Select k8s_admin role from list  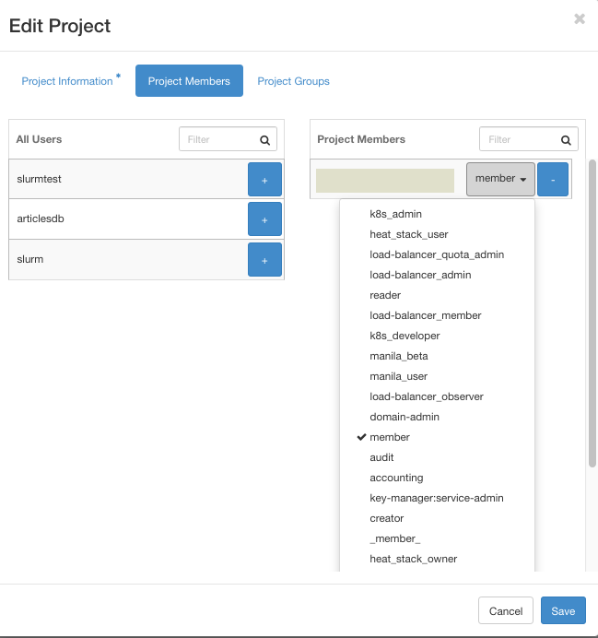click(396, 214)
